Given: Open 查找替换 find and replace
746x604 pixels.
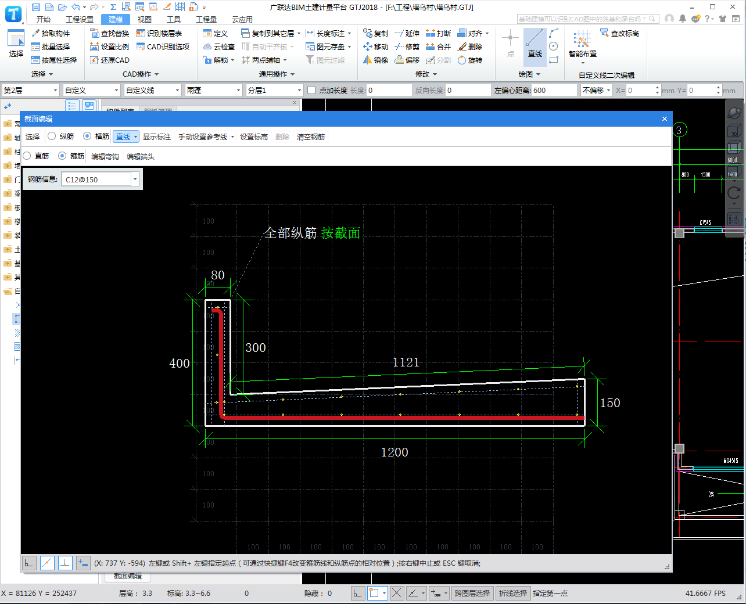Looking at the screenshot, I should (x=110, y=33).
